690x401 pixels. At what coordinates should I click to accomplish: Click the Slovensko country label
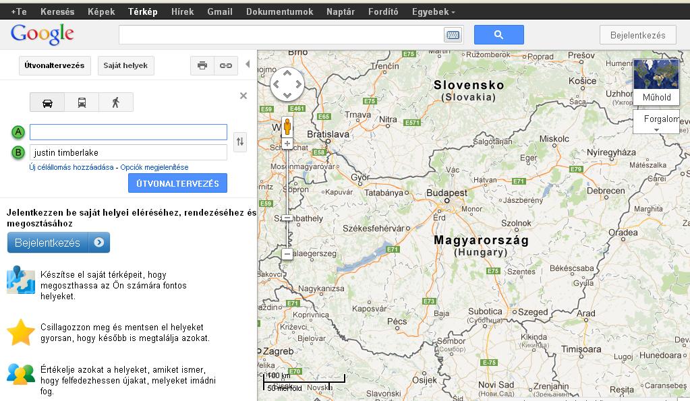tap(469, 85)
